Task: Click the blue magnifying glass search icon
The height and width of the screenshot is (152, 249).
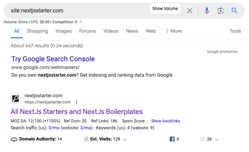Action: (x=234, y=11)
